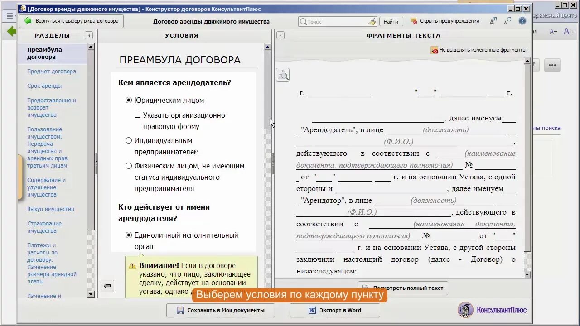The height and width of the screenshot is (326, 580).
Task: Click the green arrow in the background window
Action: 11,31
